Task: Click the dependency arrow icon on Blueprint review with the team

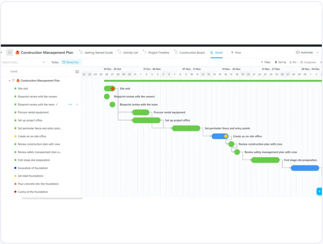Action: pos(70,104)
